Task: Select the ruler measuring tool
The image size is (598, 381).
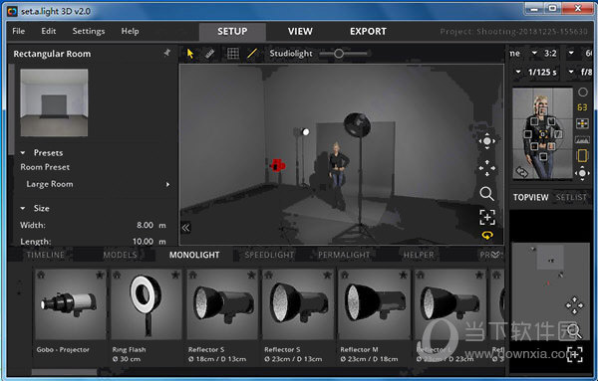Action: 209,54
